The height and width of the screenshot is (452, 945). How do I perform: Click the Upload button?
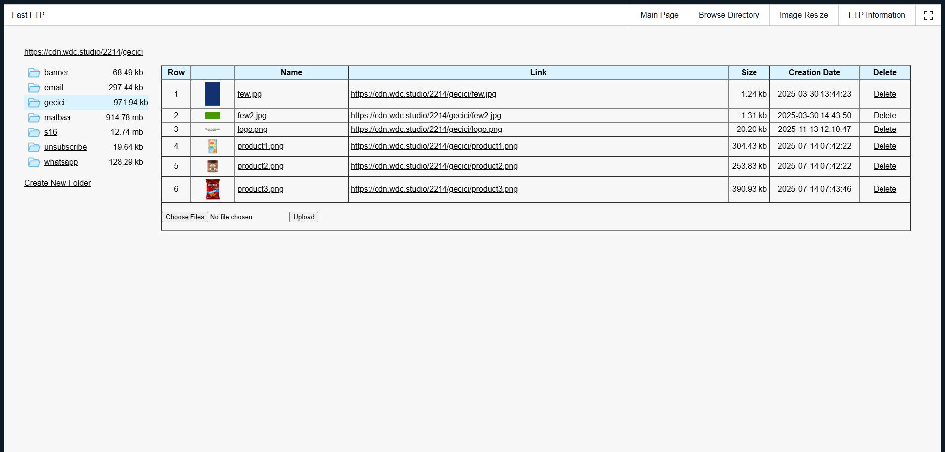pyautogui.click(x=304, y=217)
